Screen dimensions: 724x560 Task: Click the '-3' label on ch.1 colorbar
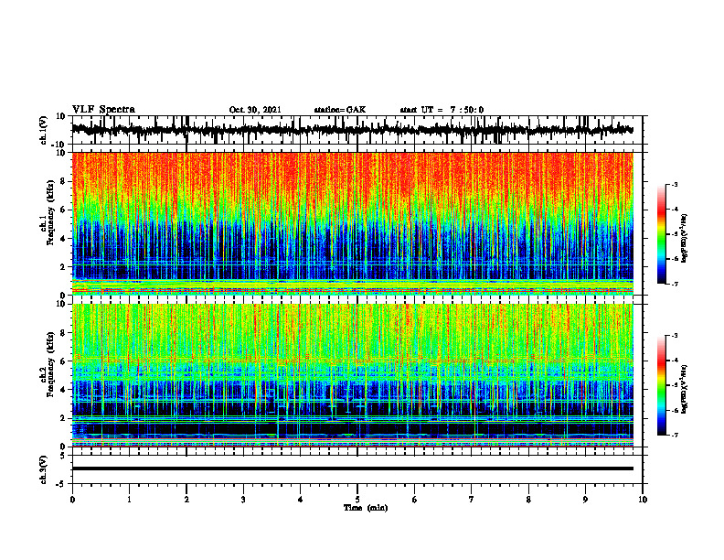(x=675, y=184)
